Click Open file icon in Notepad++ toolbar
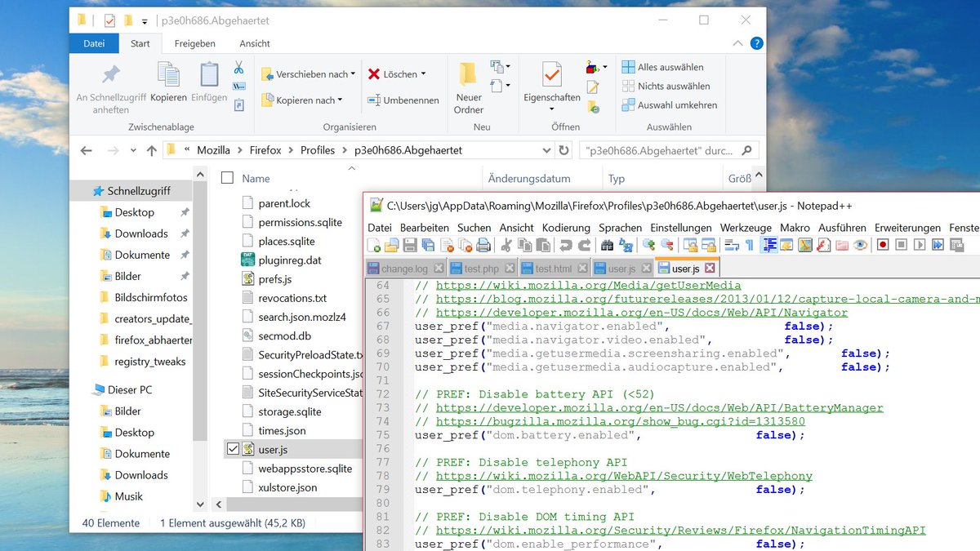 point(392,245)
